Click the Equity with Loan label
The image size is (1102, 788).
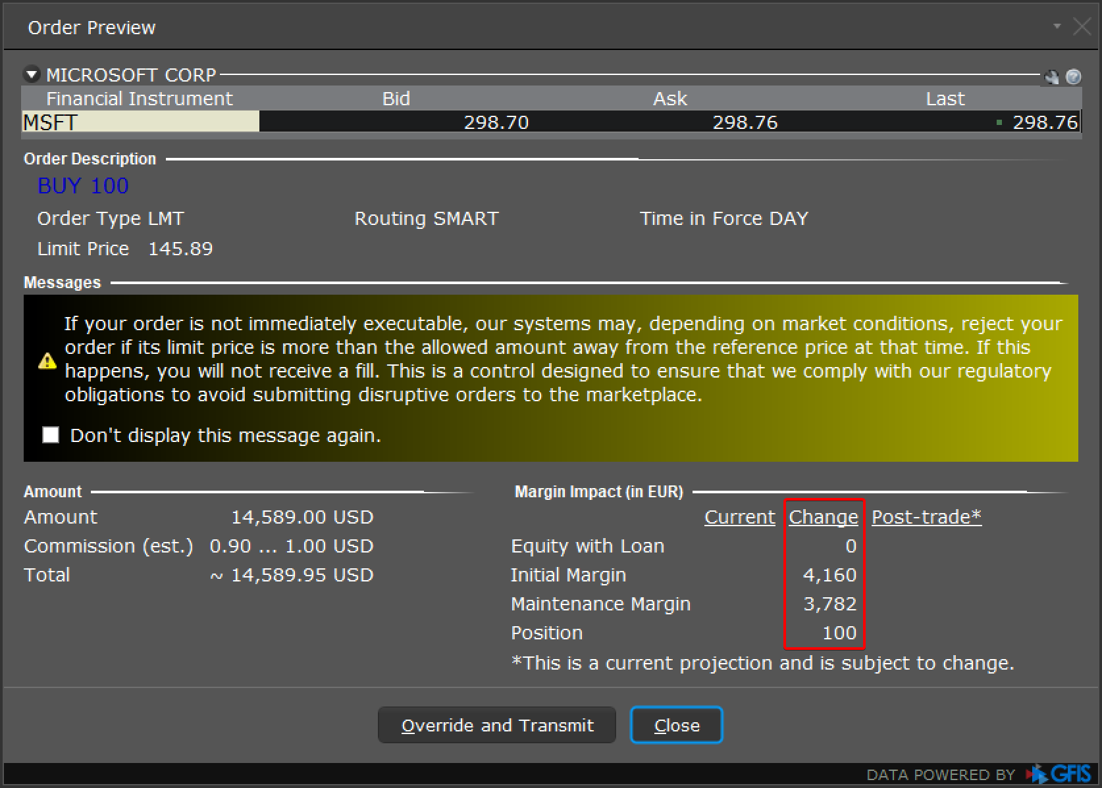pos(588,546)
